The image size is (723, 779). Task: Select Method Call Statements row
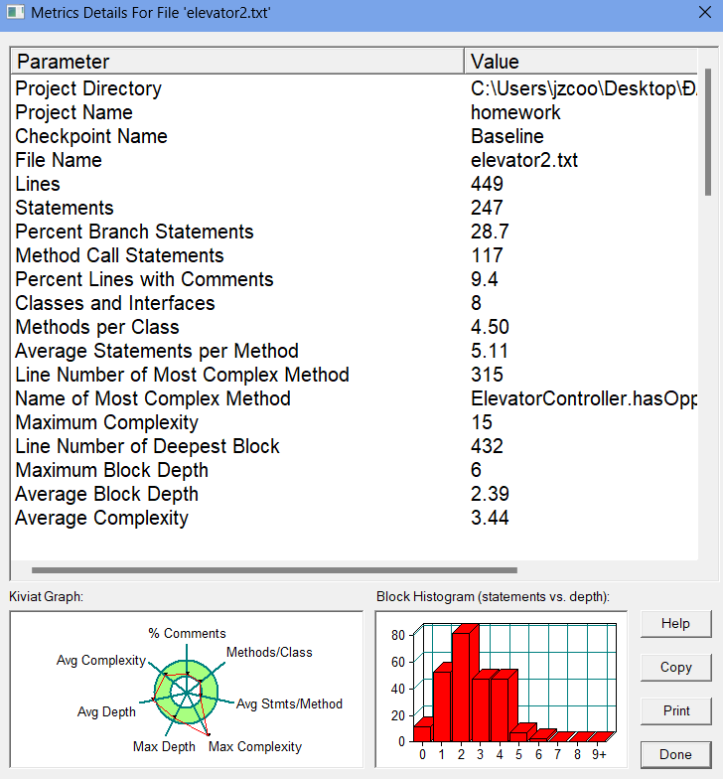(x=355, y=255)
